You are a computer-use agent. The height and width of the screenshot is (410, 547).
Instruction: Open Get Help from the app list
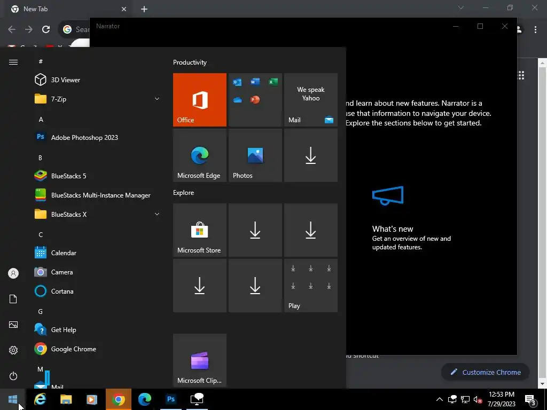tap(97, 330)
